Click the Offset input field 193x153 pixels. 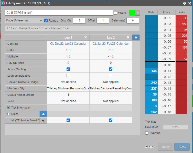pyautogui.click(x=103, y=20)
